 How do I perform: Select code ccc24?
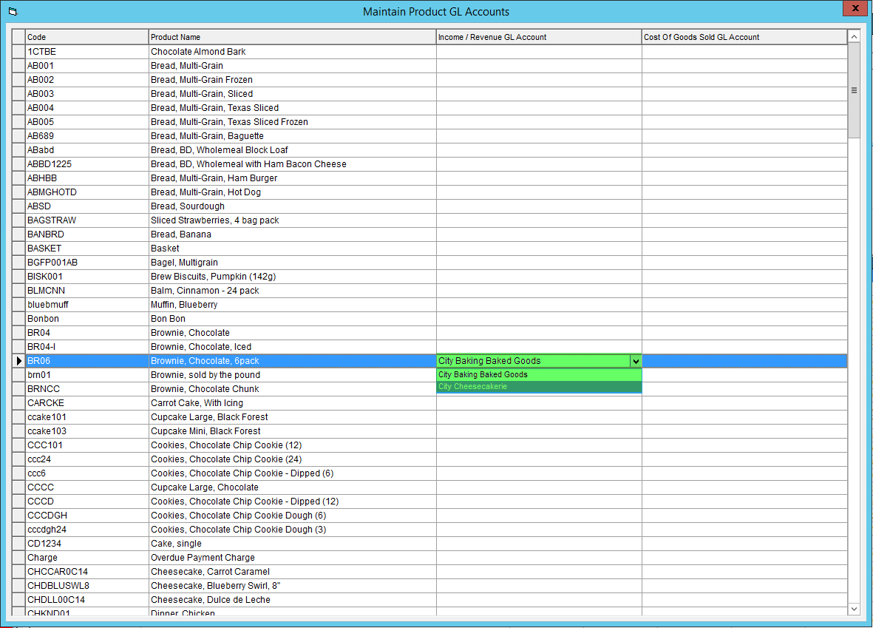pyautogui.click(x=86, y=459)
